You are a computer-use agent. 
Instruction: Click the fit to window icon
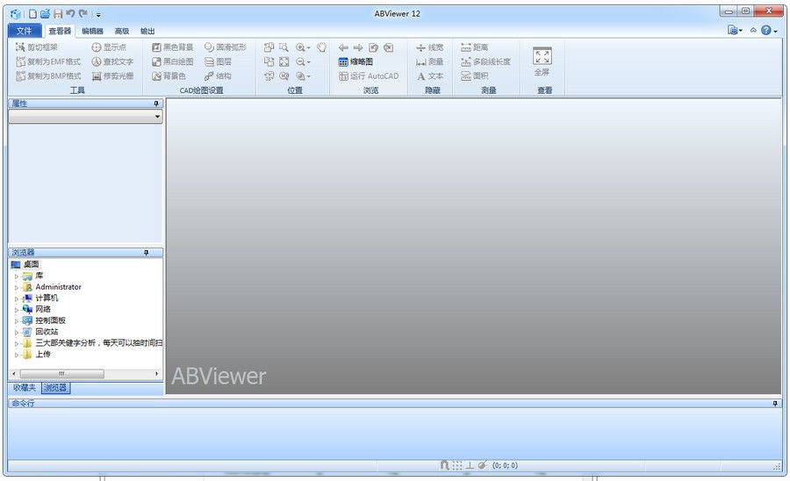point(284,61)
